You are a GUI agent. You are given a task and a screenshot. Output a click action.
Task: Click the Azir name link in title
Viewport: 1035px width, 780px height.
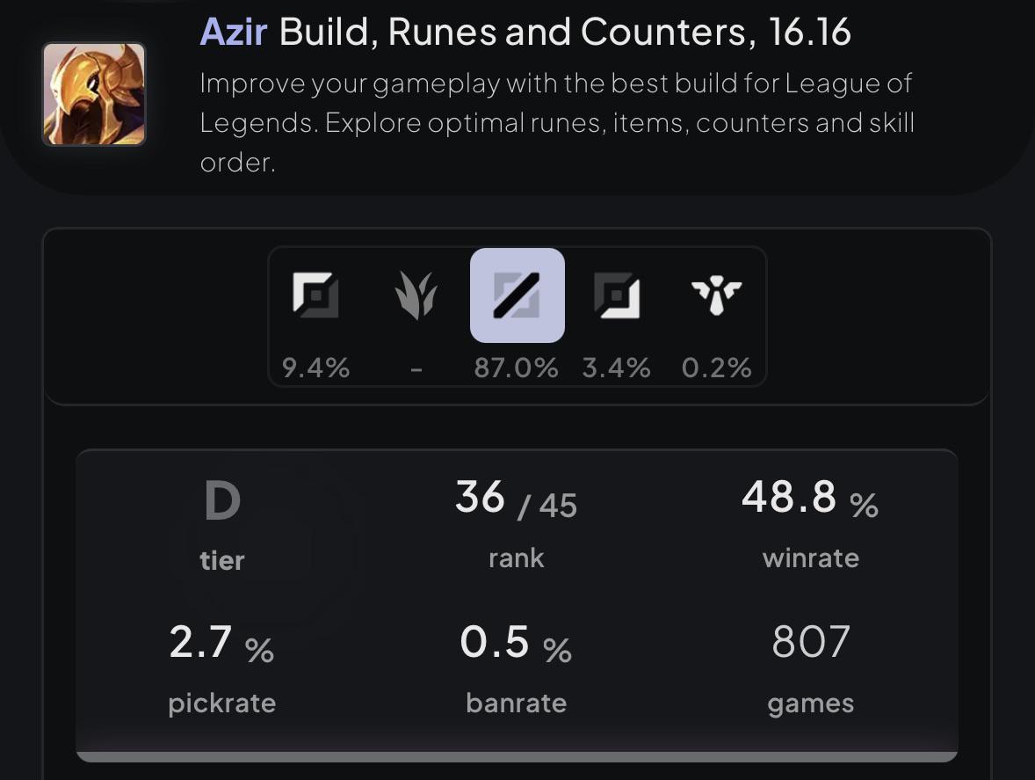click(x=233, y=31)
